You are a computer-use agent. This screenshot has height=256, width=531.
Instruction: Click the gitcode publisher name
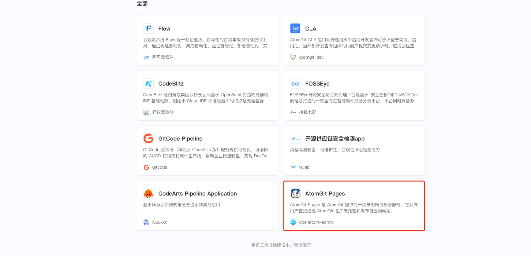pos(160,167)
